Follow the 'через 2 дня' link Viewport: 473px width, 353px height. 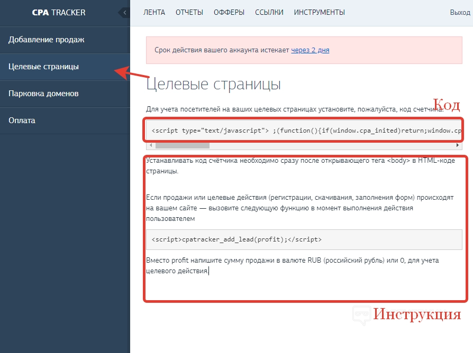310,50
